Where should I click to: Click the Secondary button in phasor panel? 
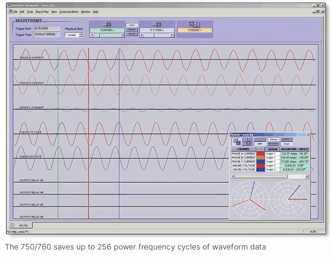(273, 144)
